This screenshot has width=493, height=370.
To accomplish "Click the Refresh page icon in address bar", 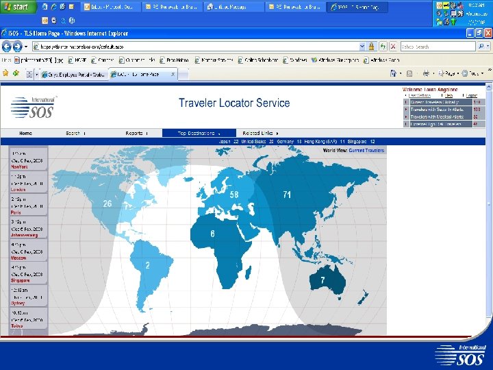I will pos(383,47).
